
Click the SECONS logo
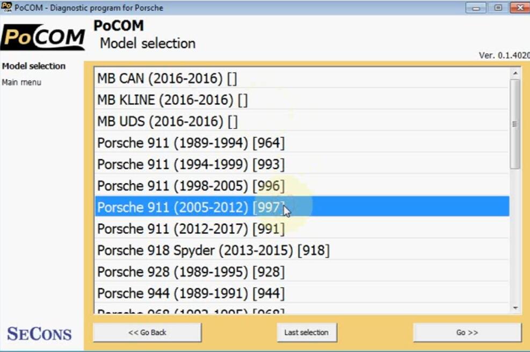[x=39, y=334]
